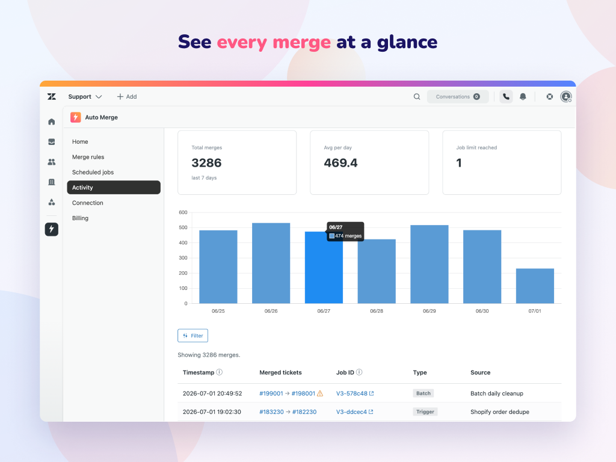
Task: Click the 06/26 bar in chart
Action: [x=271, y=263]
